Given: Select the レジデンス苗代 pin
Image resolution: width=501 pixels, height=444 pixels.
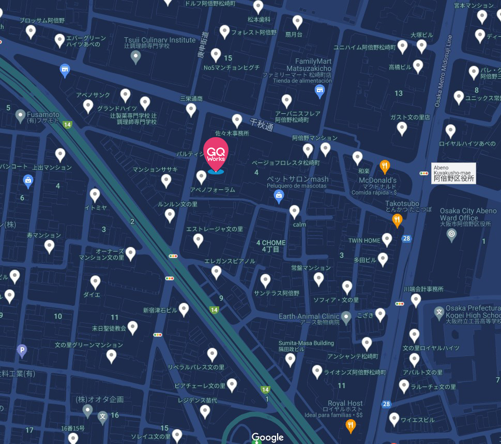Looking at the screenshot, I should [205, 412].
